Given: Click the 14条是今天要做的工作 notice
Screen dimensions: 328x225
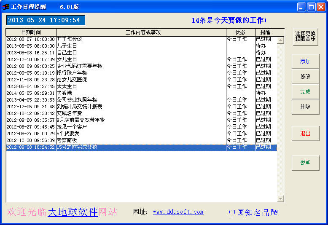Looking at the screenshot, I should pyautogui.click(x=229, y=20).
